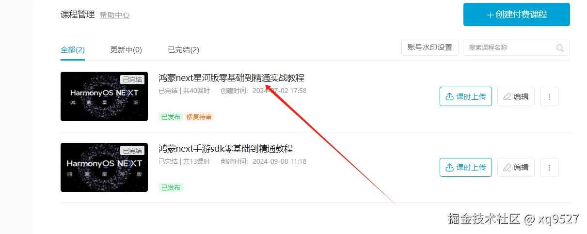The width and height of the screenshot is (587, 234).
Task: Click upload icon on first 课时上传 button
Action: coord(449,96)
